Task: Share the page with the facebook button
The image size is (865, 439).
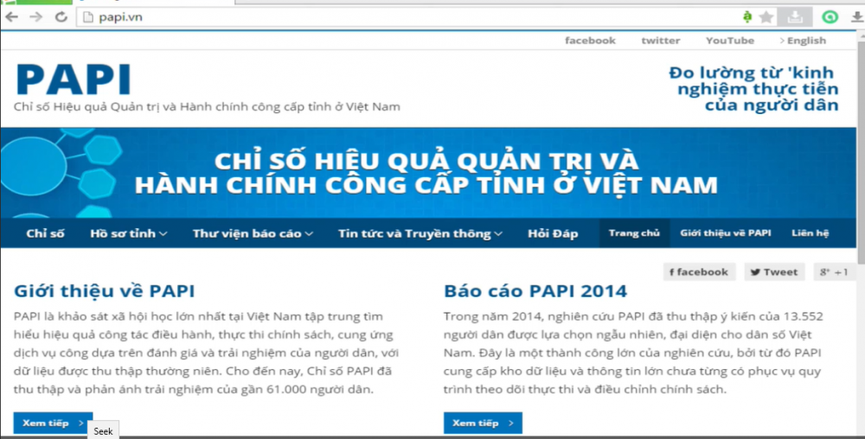Action: pos(699,271)
